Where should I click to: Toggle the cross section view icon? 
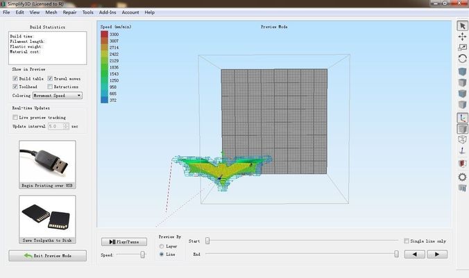pos(463,164)
